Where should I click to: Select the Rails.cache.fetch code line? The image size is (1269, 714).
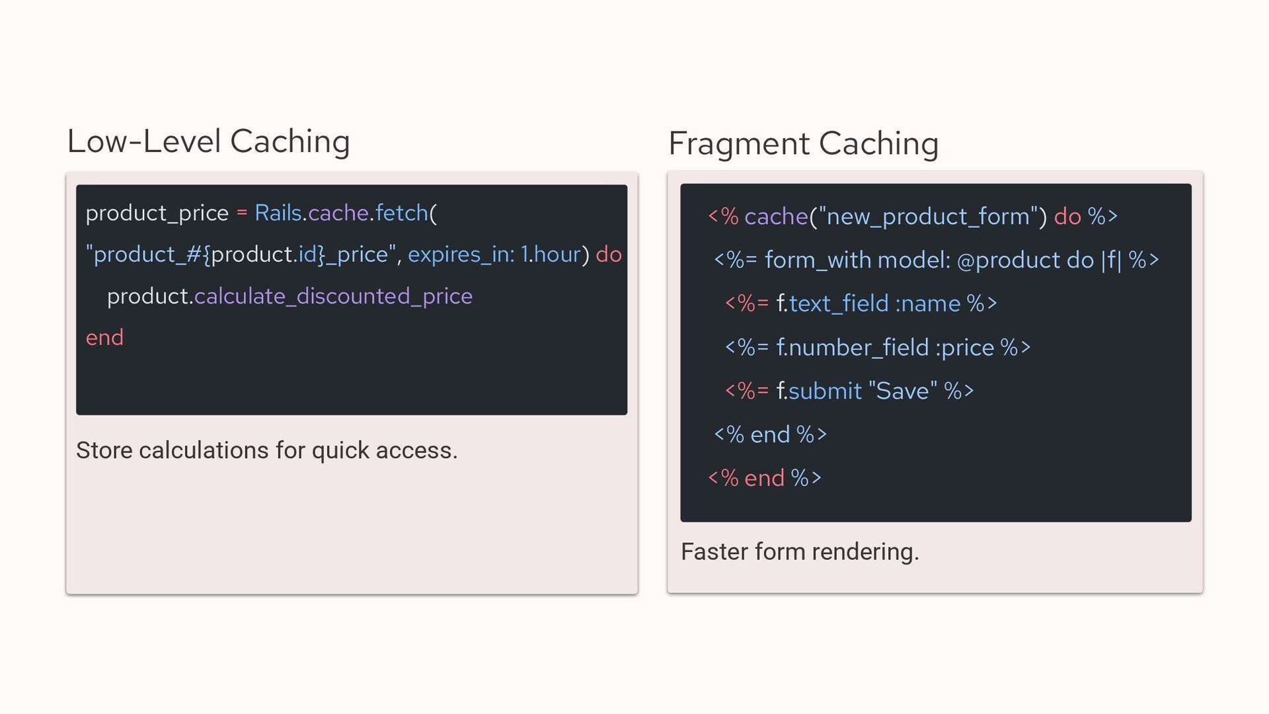[x=261, y=213]
